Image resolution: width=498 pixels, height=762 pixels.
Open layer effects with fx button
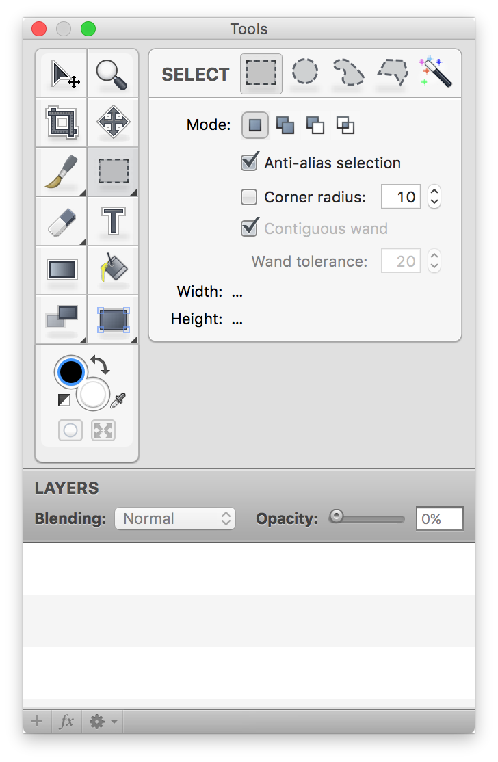click(66, 722)
